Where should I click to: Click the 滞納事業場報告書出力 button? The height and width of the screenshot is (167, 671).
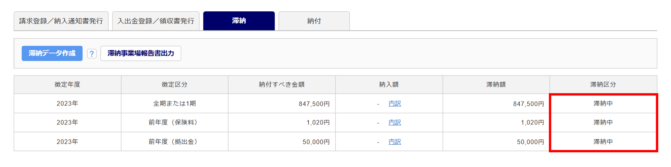pyautogui.click(x=141, y=53)
